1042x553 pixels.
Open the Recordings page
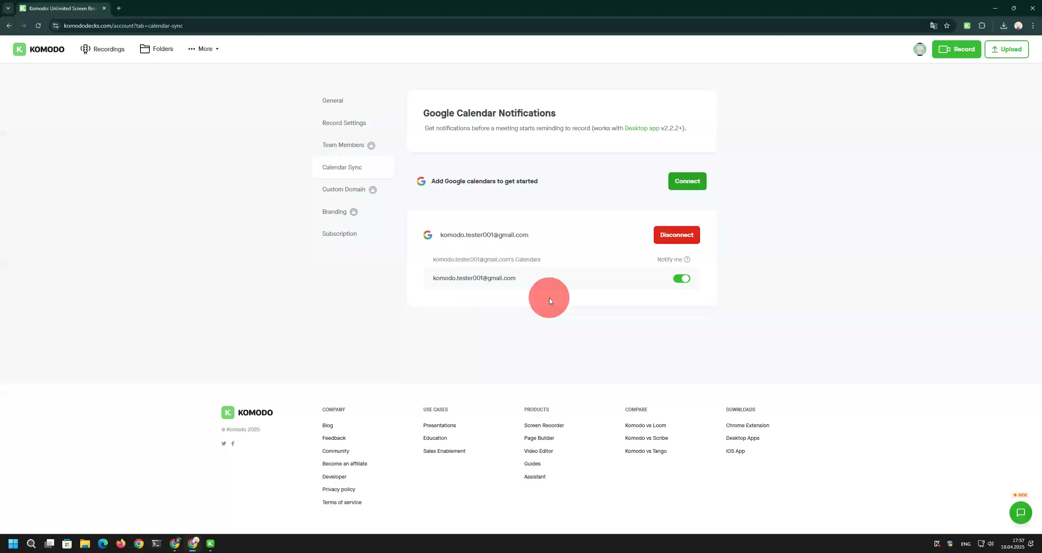(x=103, y=49)
